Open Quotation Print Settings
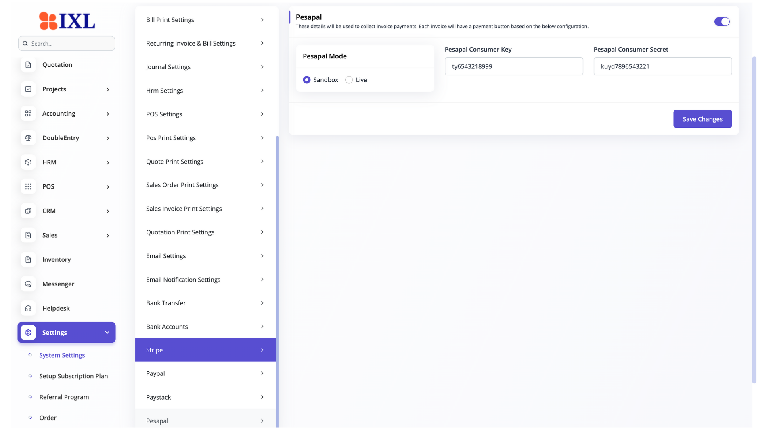This screenshot has height=435, width=775. [205, 232]
